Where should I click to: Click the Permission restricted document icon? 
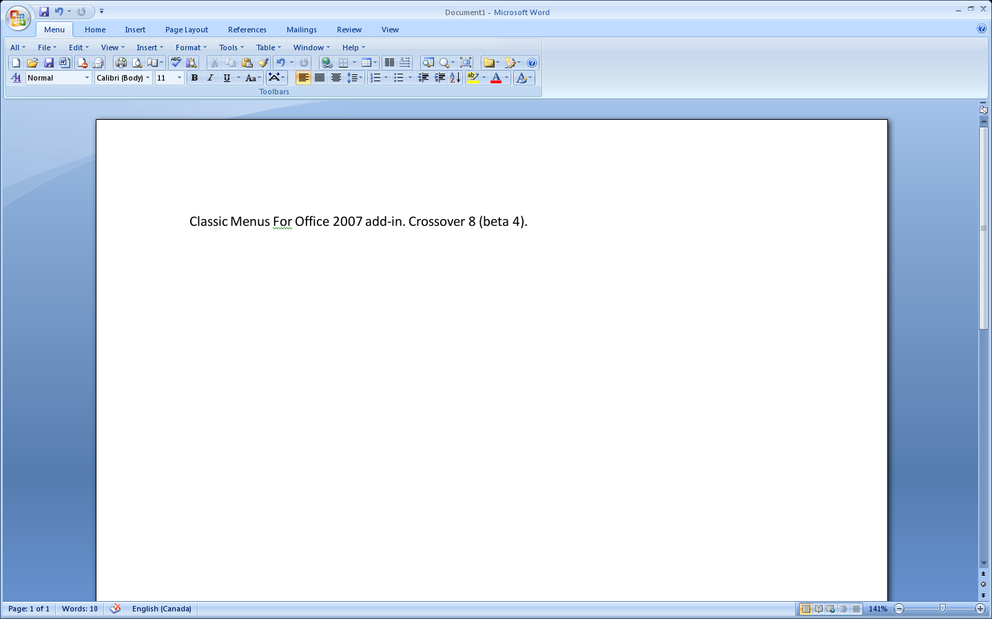(82, 63)
